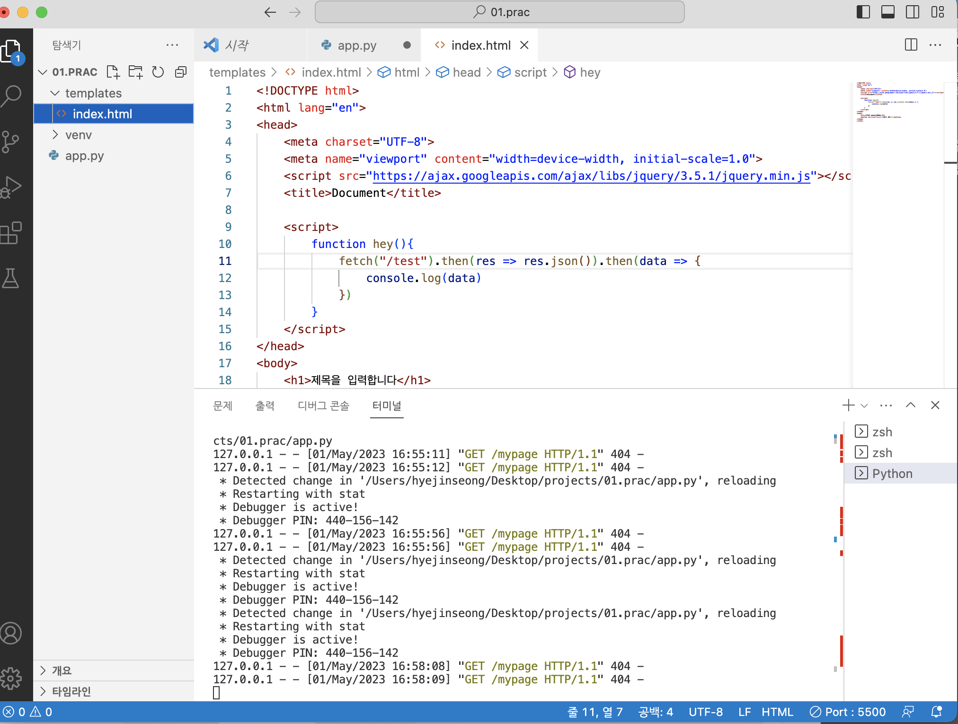The width and height of the screenshot is (958, 724).
Task: Open the Source Control view
Action: (11, 141)
